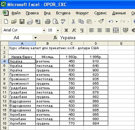This screenshot has width=135, height=130.
Task: Select cell with value 630
Action: (72, 70)
